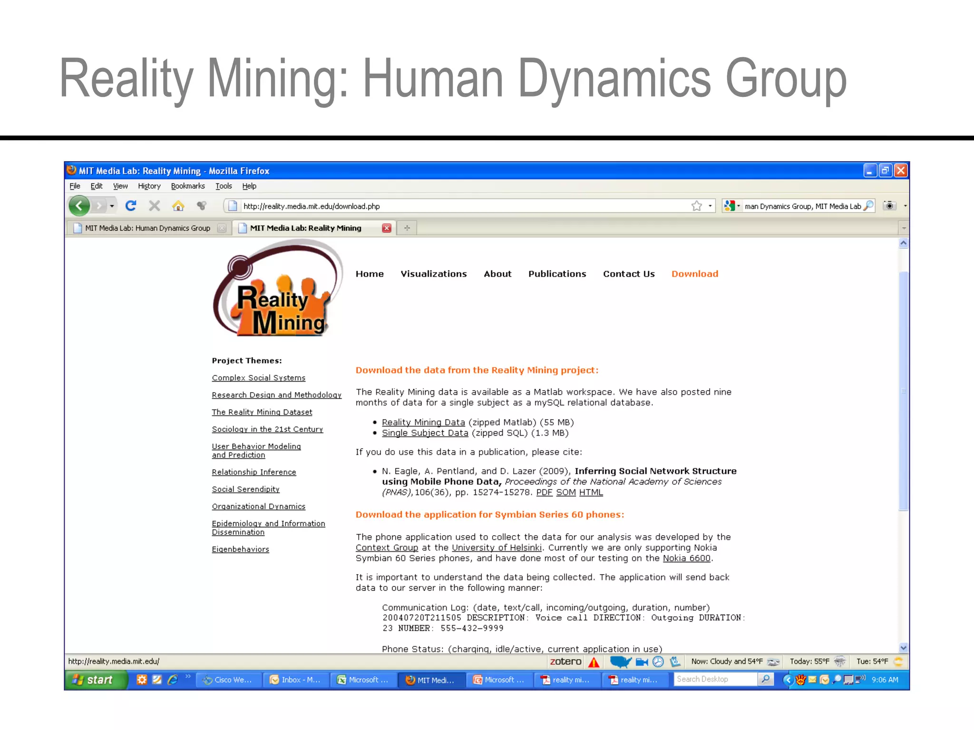
Task: Click the greyed Forward arrow button
Action: pyautogui.click(x=99, y=206)
